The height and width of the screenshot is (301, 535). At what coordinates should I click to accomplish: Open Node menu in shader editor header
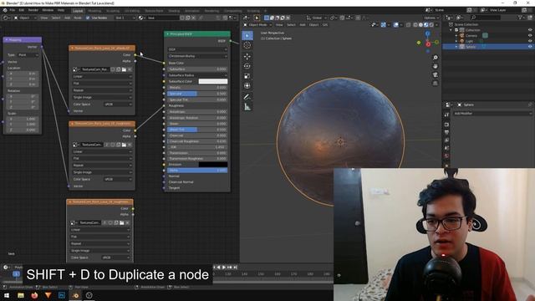coord(78,18)
